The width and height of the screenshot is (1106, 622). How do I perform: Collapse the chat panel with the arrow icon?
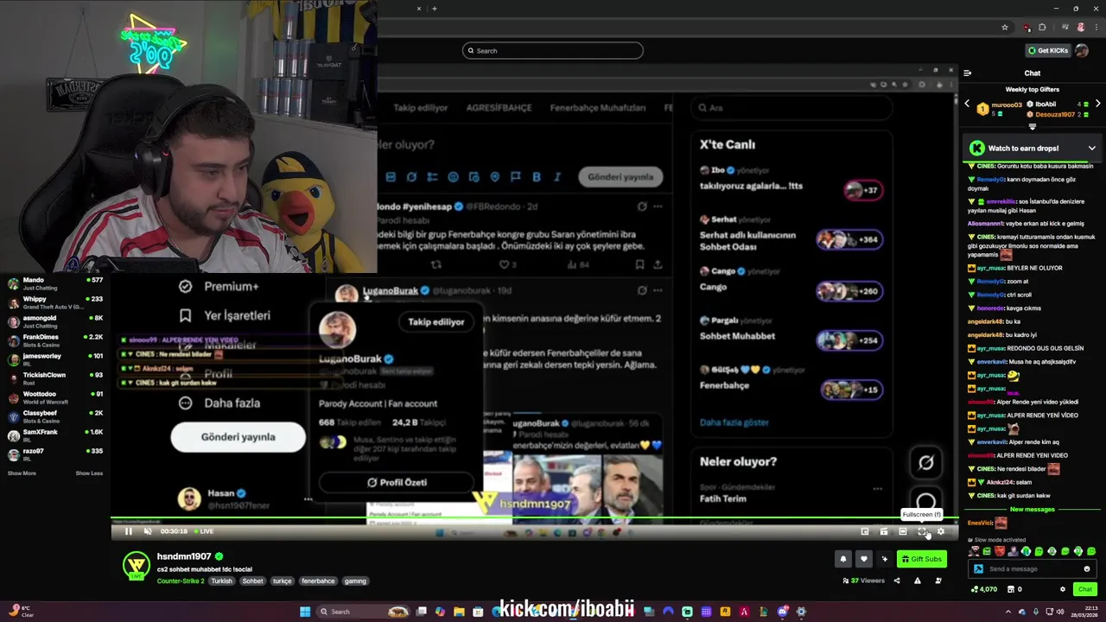[x=968, y=73]
